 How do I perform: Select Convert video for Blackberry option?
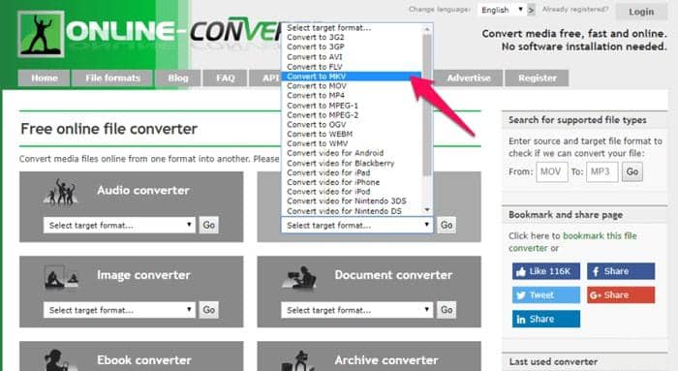tap(352, 163)
